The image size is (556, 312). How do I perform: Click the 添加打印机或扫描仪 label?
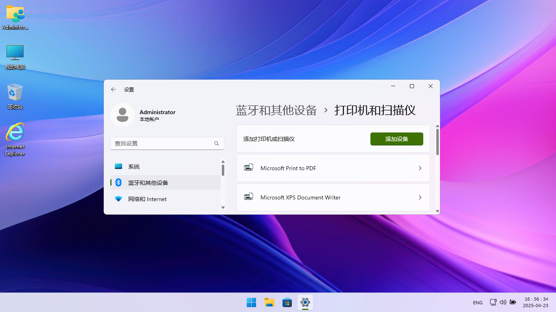click(269, 139)
